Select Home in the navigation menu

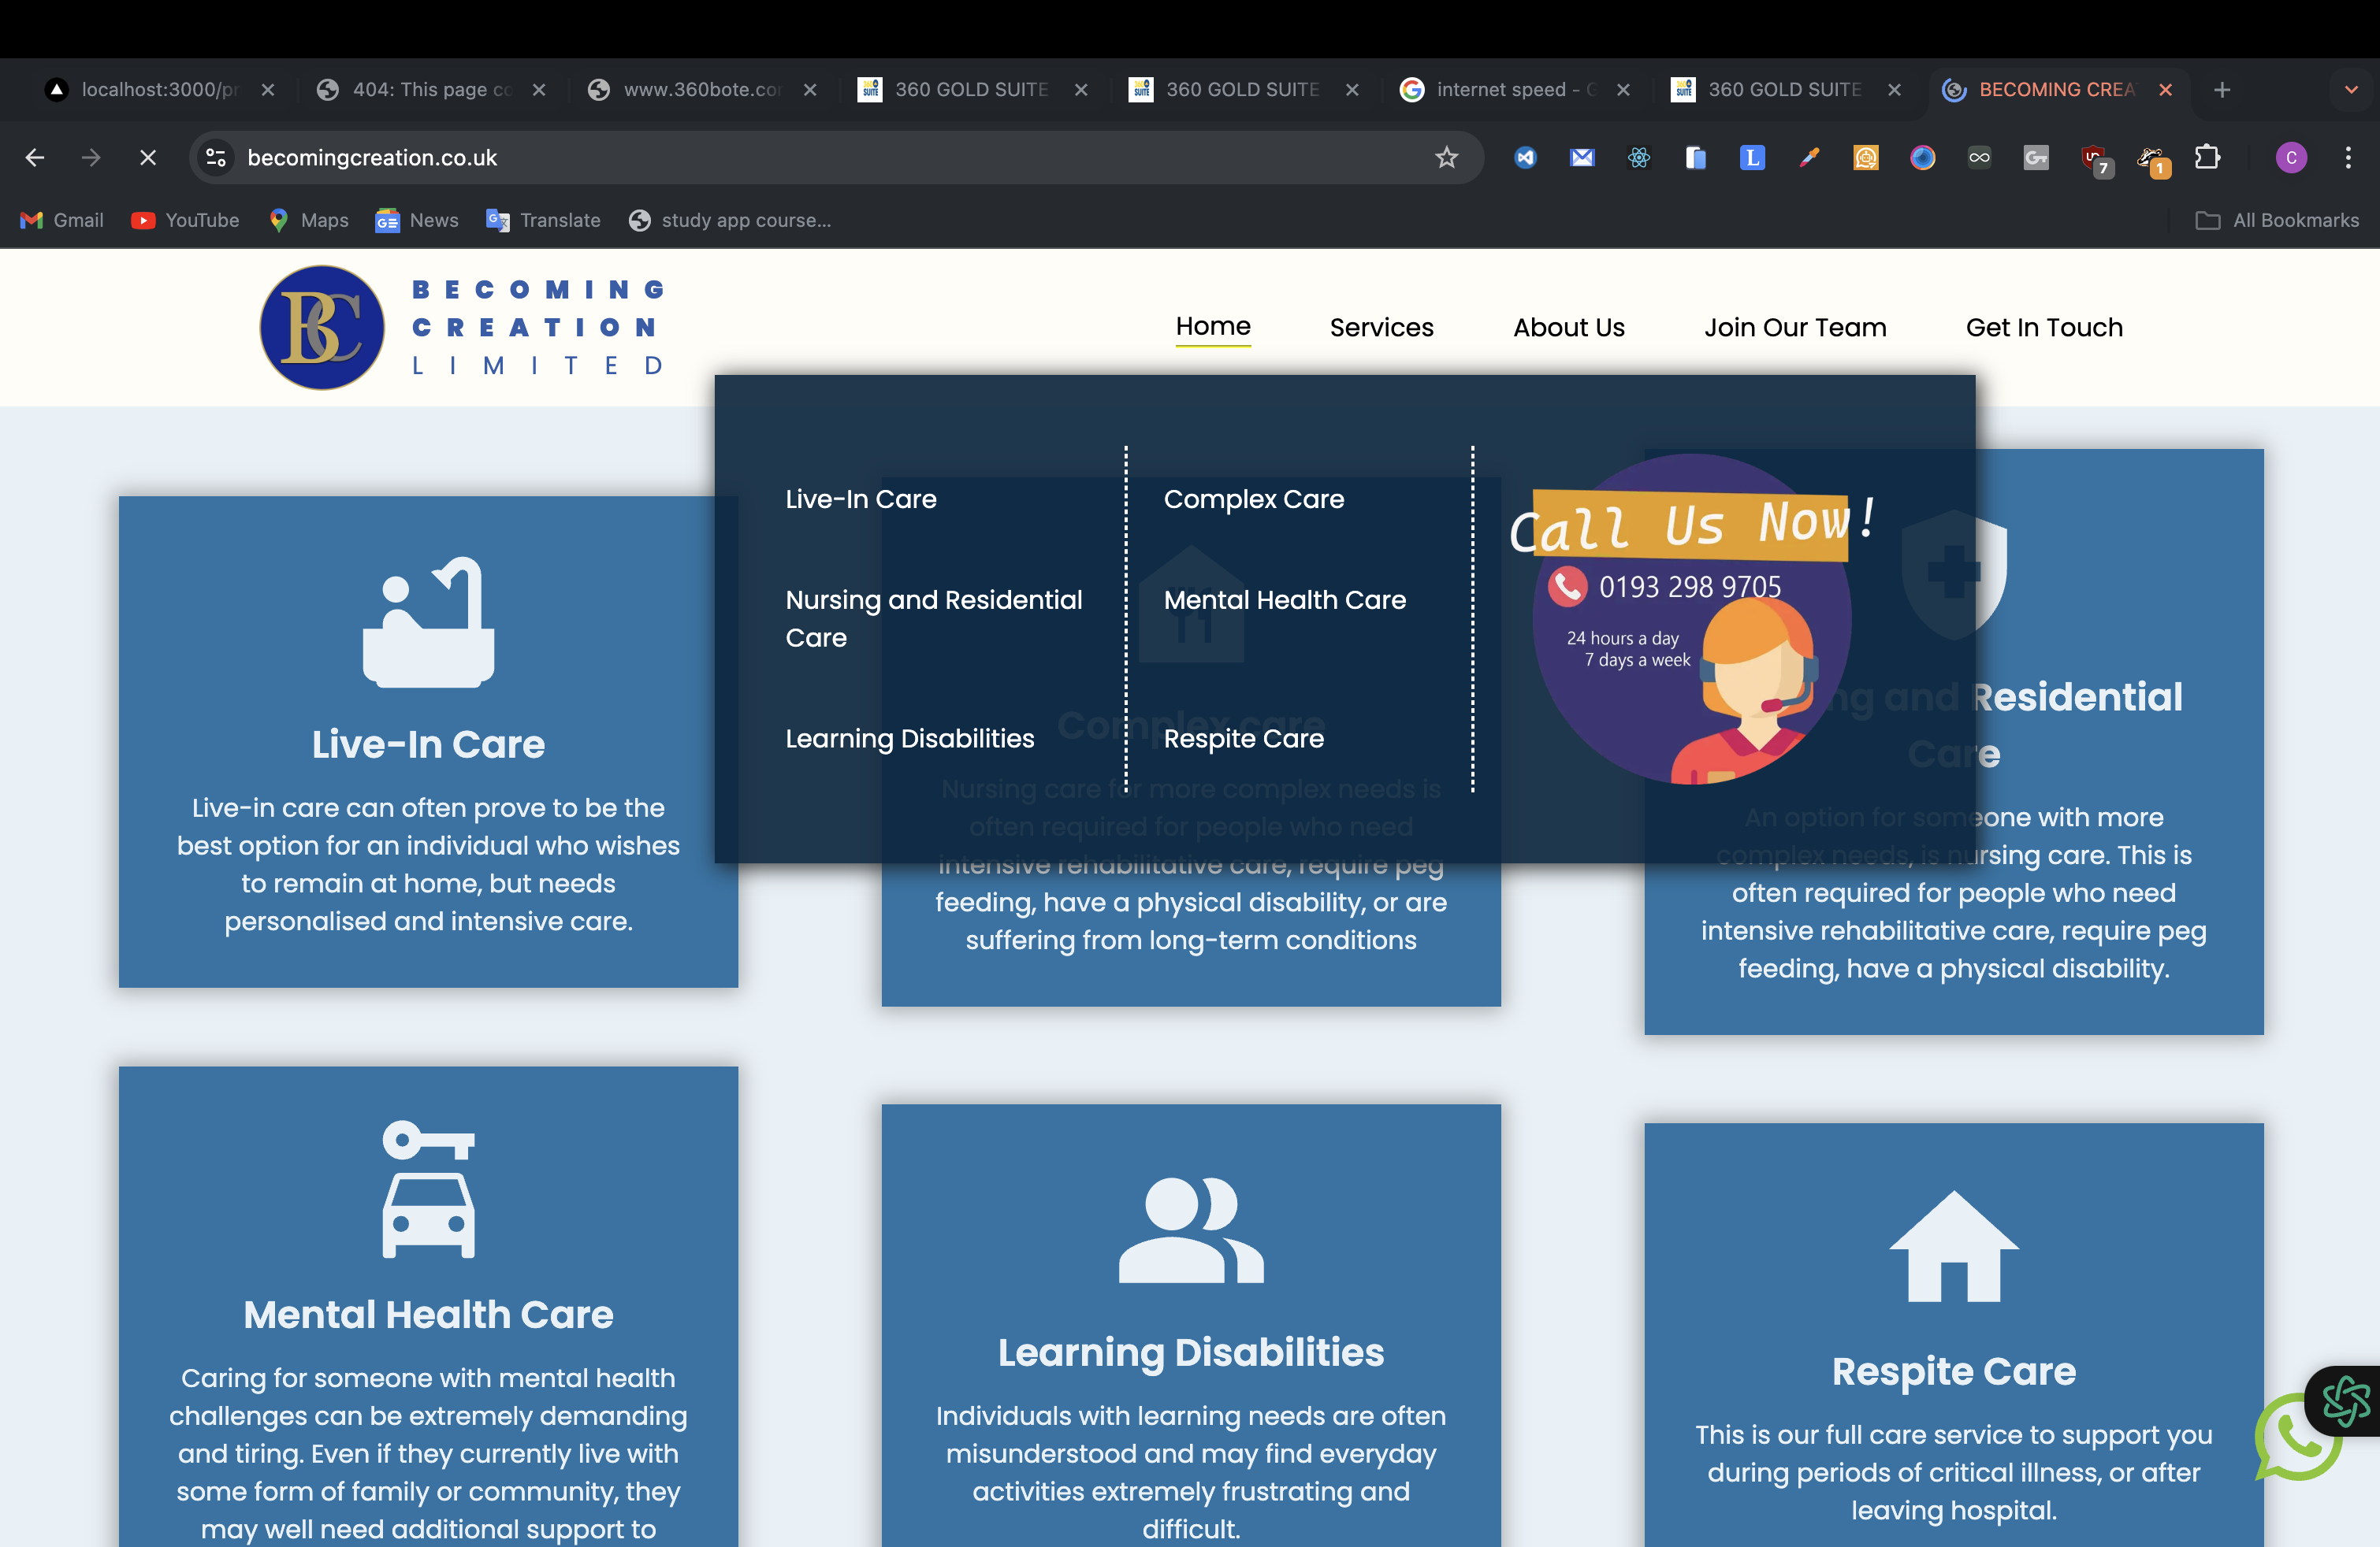pos(1213,327)
